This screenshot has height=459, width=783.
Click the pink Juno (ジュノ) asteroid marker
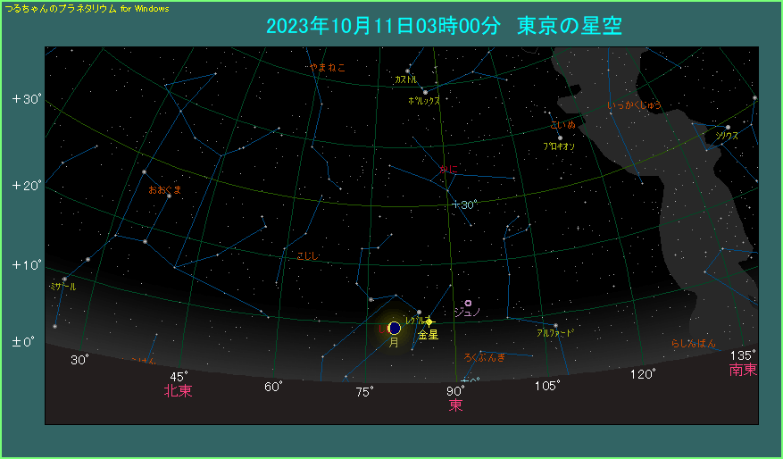tap(468, 303)
